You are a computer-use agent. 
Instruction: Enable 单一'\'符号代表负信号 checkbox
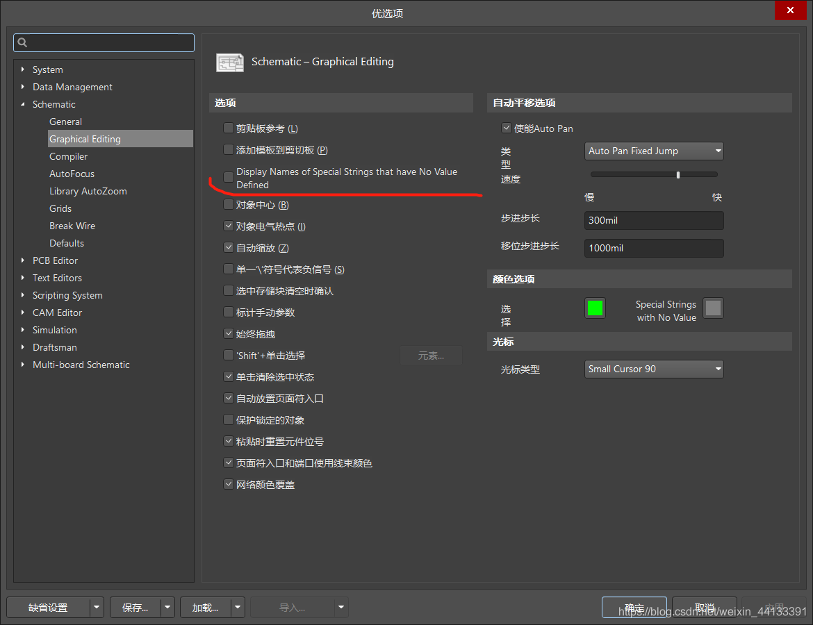tap(228, 269)
